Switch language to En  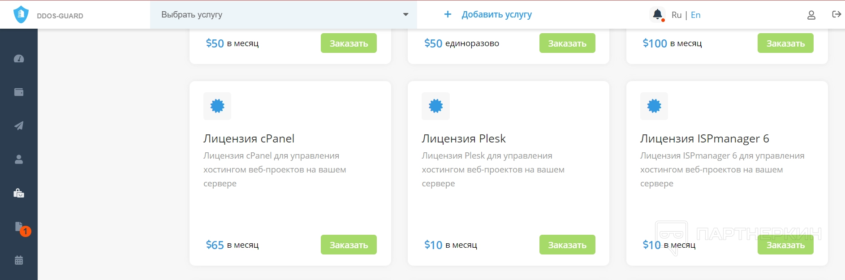695,15
